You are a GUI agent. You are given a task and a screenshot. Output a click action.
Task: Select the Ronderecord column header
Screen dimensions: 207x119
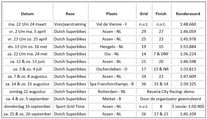point(188,11)
